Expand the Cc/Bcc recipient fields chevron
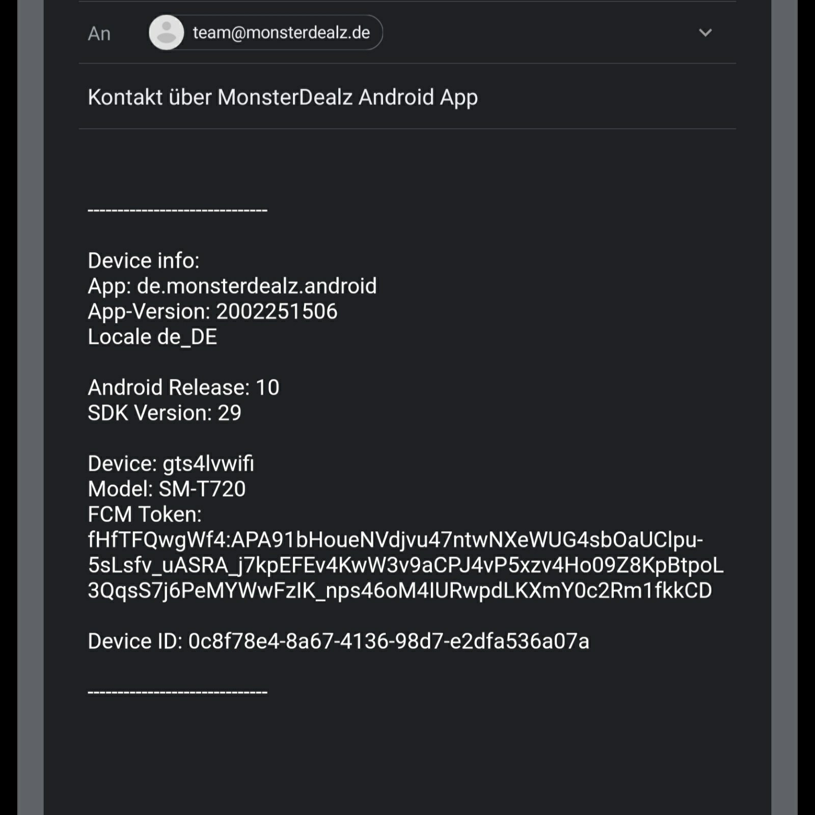 point(705,33)
